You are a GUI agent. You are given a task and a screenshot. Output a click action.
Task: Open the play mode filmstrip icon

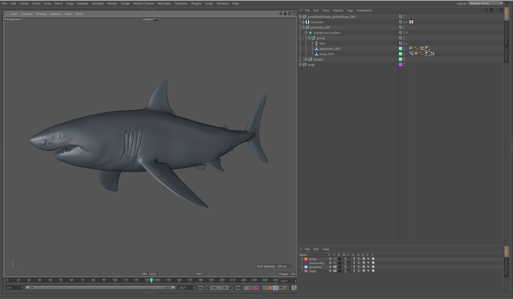pos(294,288)
